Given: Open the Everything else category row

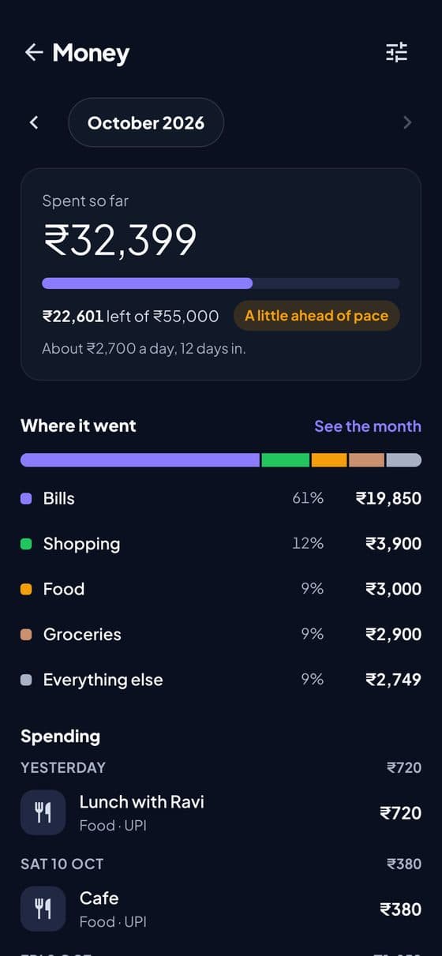Looking at the screenshot, I should (x=221, y=680).
